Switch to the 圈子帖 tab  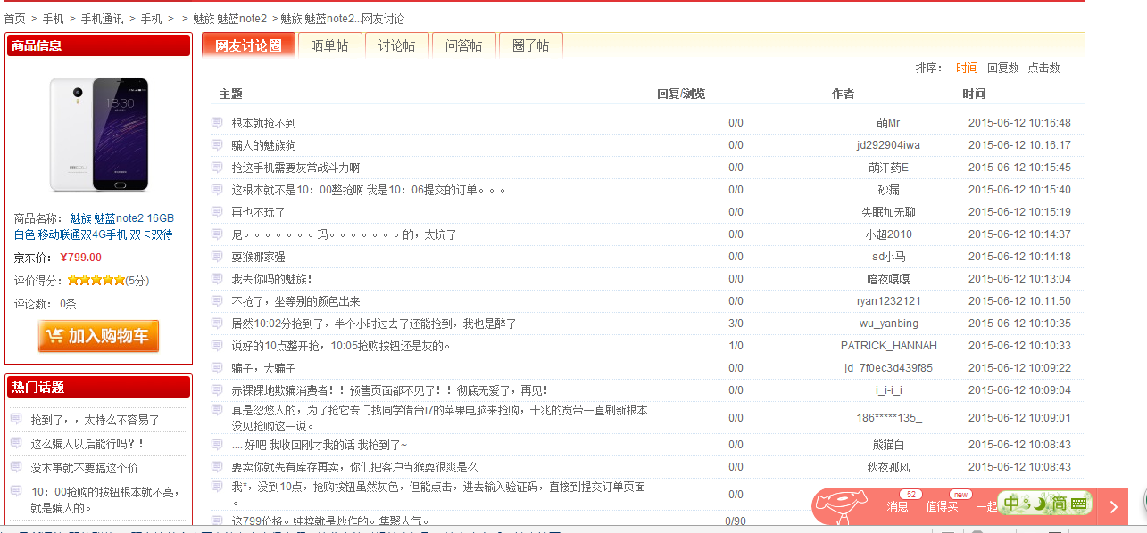pyautogui.click(x=530, y=45)
